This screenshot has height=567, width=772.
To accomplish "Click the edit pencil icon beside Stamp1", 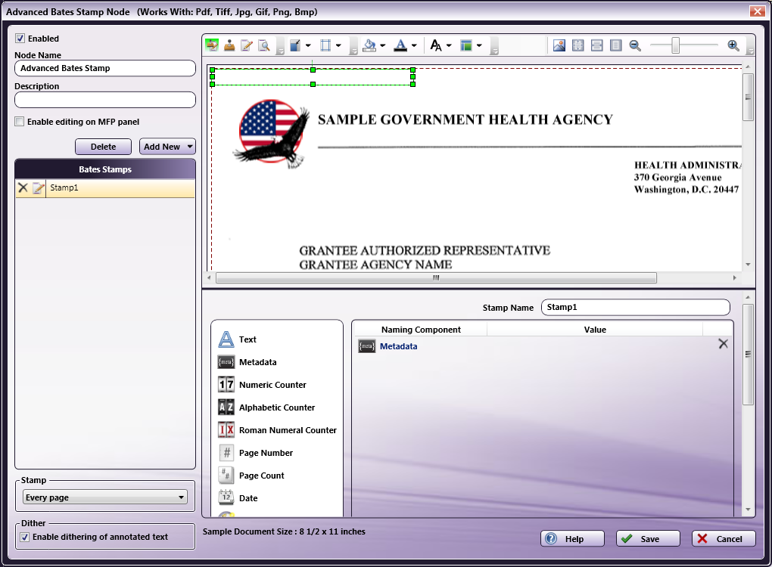I will coord(39,187).
